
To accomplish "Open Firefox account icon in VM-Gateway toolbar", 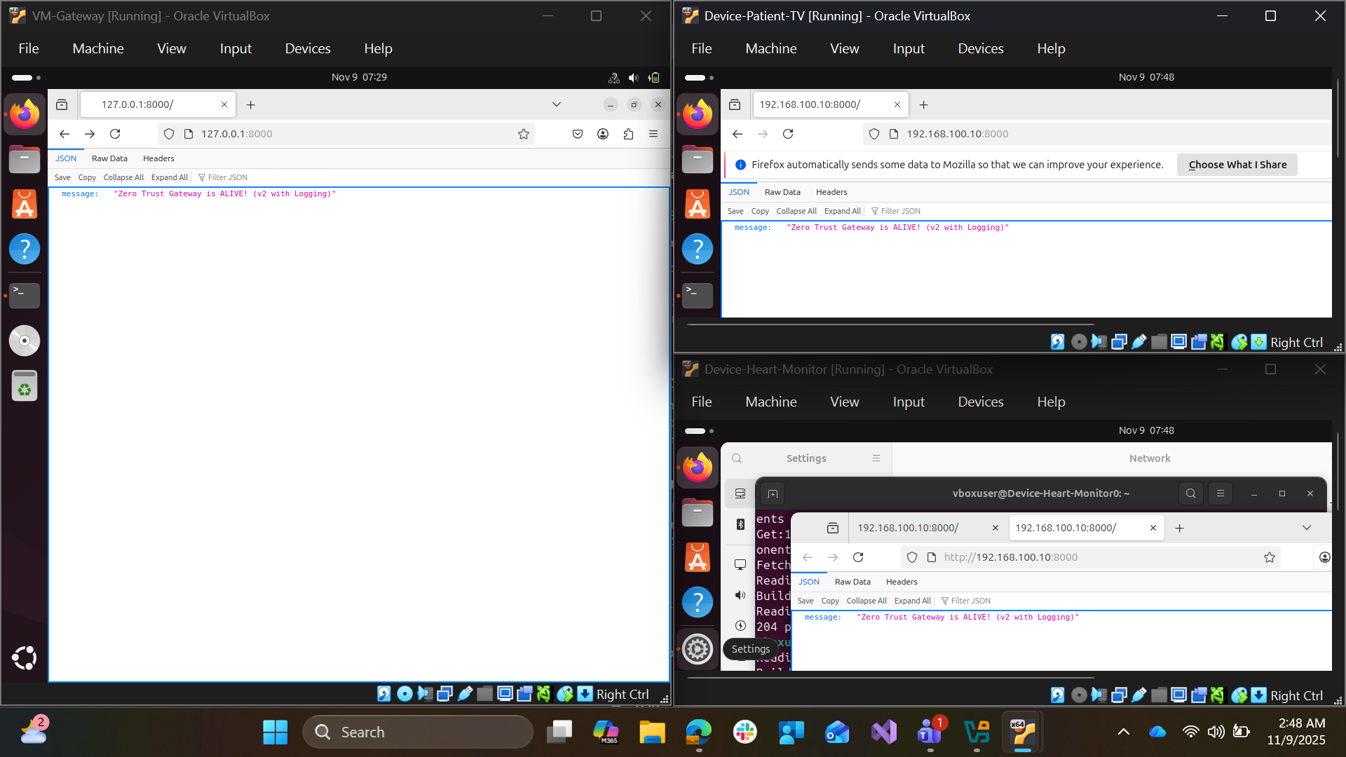I will click(x=602, y=134).
